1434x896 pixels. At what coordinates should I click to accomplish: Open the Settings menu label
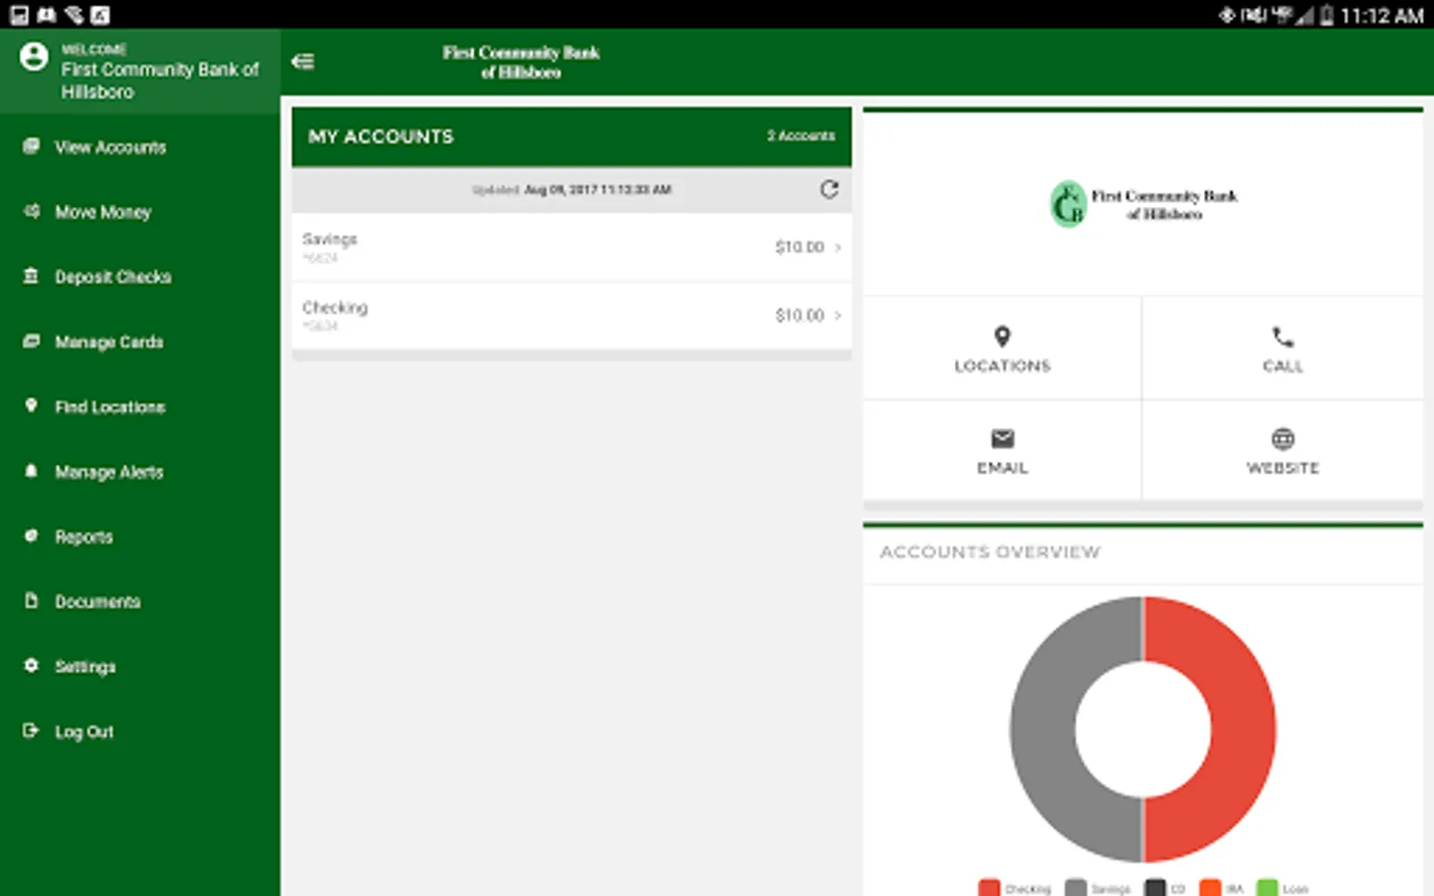coord(86,666)
